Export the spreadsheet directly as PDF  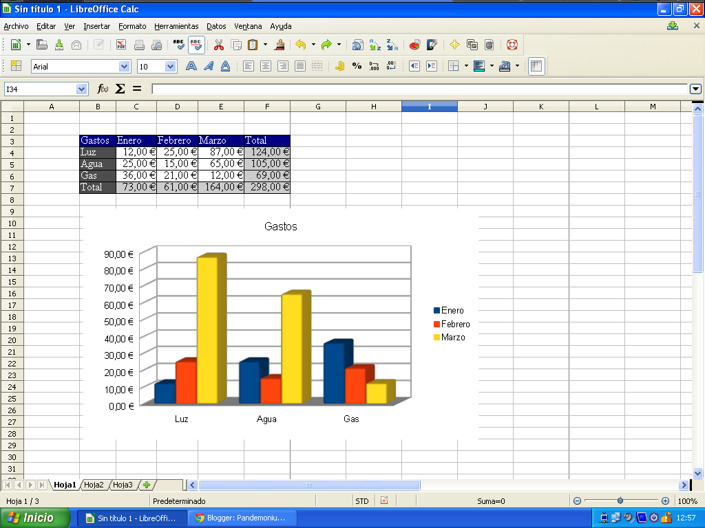pyautogui.click(x=120, y=44)
